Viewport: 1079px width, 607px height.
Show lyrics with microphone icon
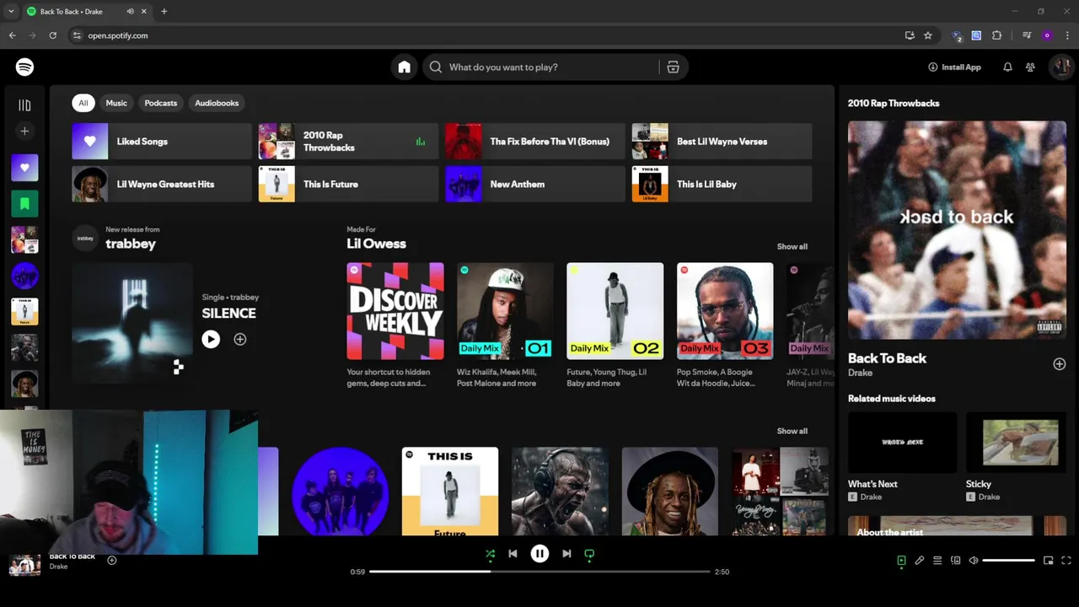click(x=920, y=561)
